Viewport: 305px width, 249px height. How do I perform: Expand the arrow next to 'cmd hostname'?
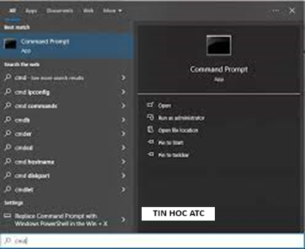[x=123, y=162]
